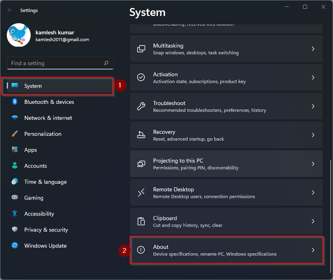Click chevron for Projecting to this PC
Screen dimensions: 333x280
click(313, 164)
